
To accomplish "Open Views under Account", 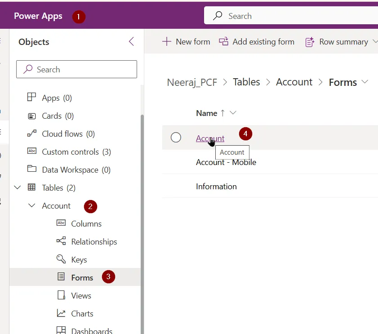I will pos(81,296).
